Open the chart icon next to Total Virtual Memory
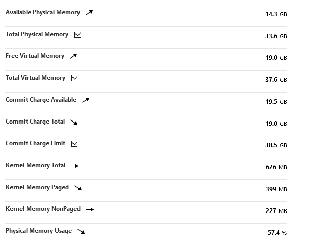This screenshot has width=316, height=242. [74, 78]
